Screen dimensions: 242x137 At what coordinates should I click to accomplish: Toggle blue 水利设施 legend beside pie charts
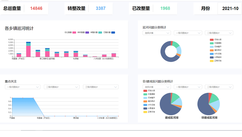(x=149, y=105)
